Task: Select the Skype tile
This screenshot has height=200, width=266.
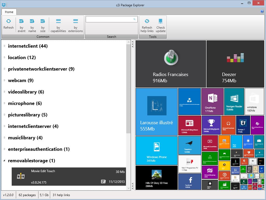Action: click(x=236, y=142)
